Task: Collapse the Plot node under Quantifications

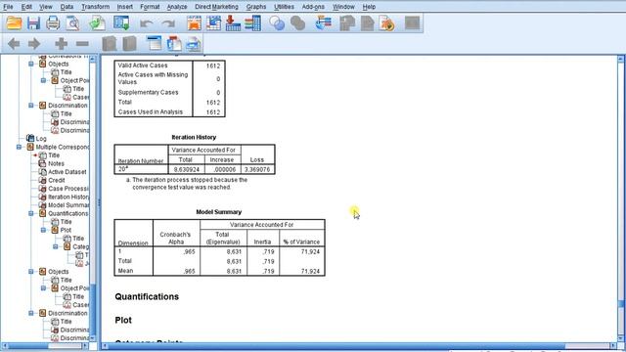Action: (43, 230)
